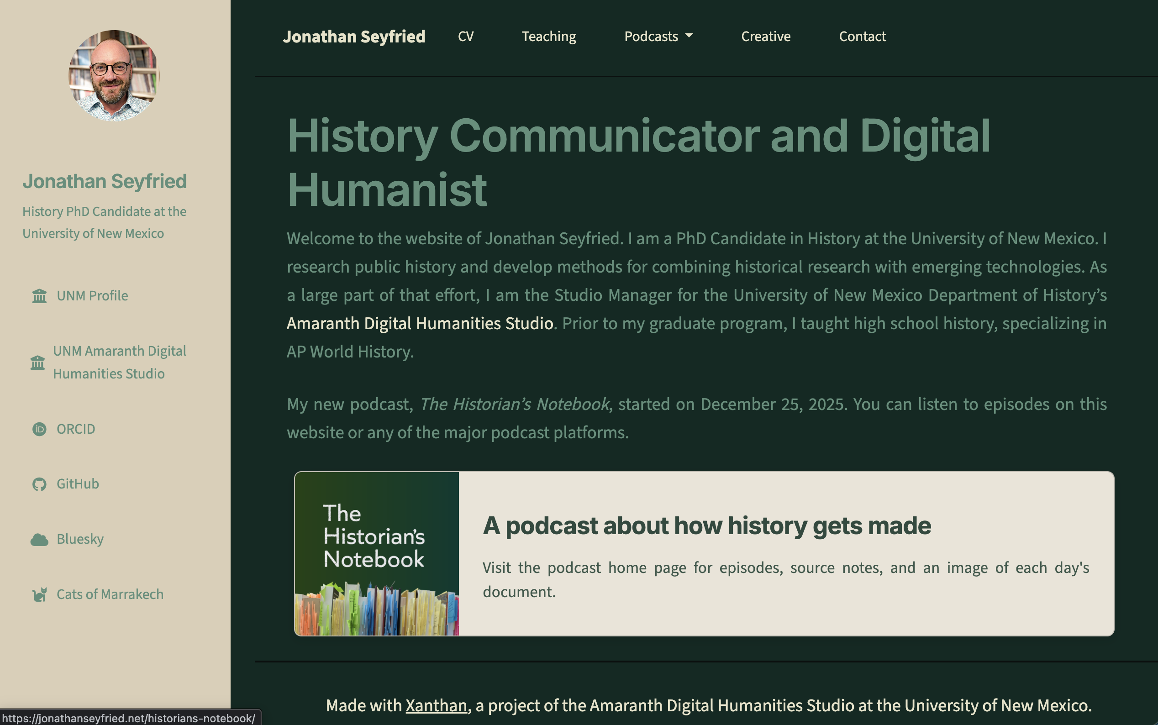Open the Bluesky sidebar link
1158x725 pixels.
(80, 540)
